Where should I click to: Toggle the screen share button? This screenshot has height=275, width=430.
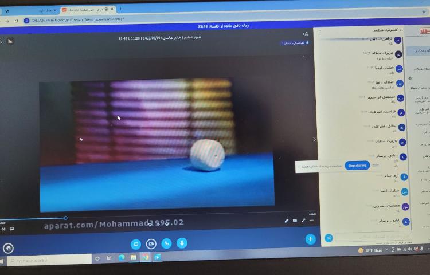(x=136, y=243)
